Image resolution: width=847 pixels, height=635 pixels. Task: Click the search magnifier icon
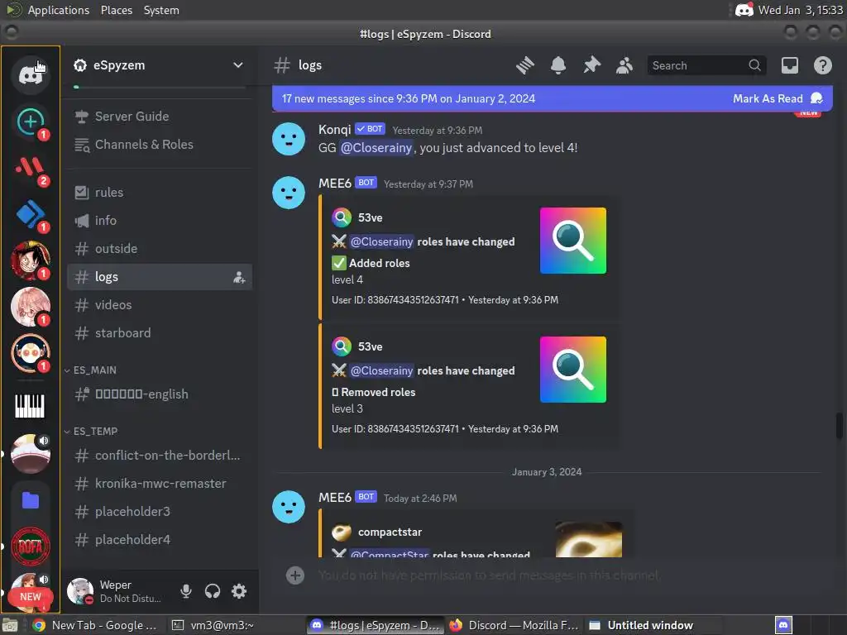tap(754, 65)
